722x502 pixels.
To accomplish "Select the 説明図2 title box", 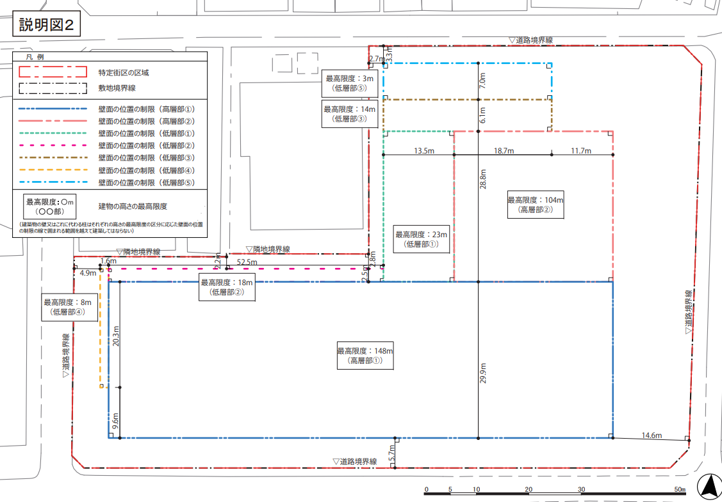I will coord(47,26).
